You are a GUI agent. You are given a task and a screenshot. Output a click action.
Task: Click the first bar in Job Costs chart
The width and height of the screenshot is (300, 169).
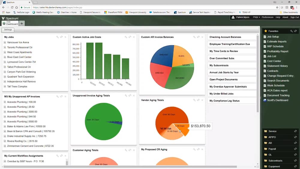pyautogui.click(x=90, y=61)
